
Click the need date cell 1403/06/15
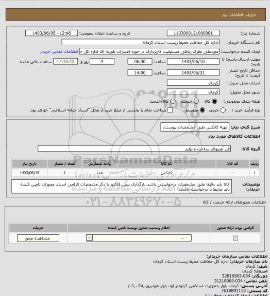pyautogui.click(x=29, y=173)
